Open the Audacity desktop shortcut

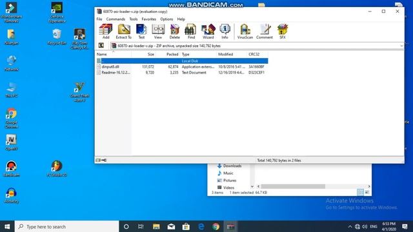(12, 195)
